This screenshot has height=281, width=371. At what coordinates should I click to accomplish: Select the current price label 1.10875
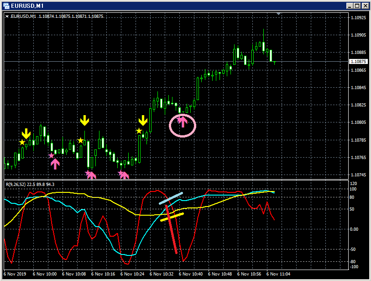358,62
